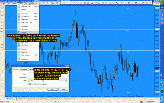The width and height of the screenshot is (164, 103).
Task: Open the line style dropdown in dialog
Action: point(55,81)
